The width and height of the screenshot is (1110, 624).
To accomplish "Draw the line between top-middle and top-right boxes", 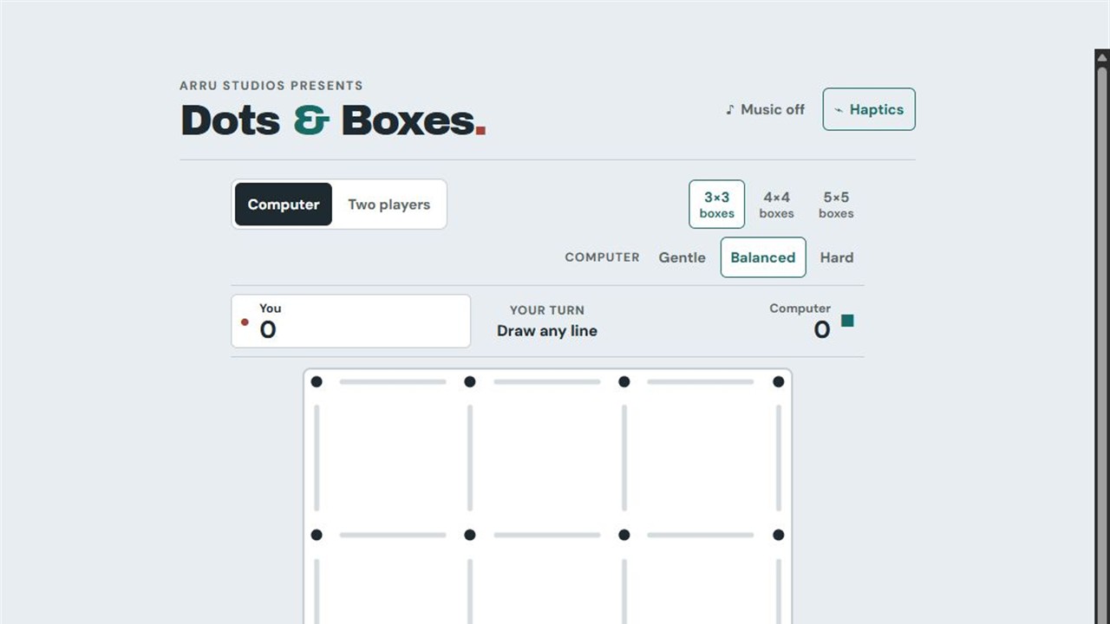I will pyautogui.click(x=624, y=458).
